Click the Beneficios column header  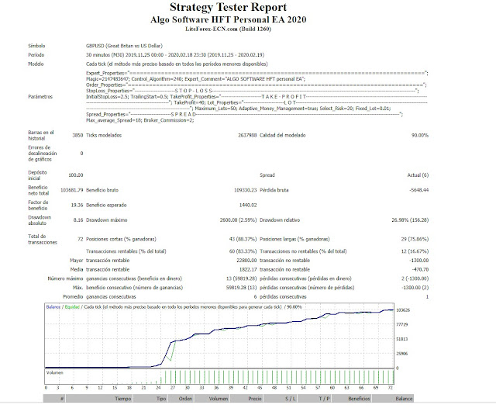(352, 399)
